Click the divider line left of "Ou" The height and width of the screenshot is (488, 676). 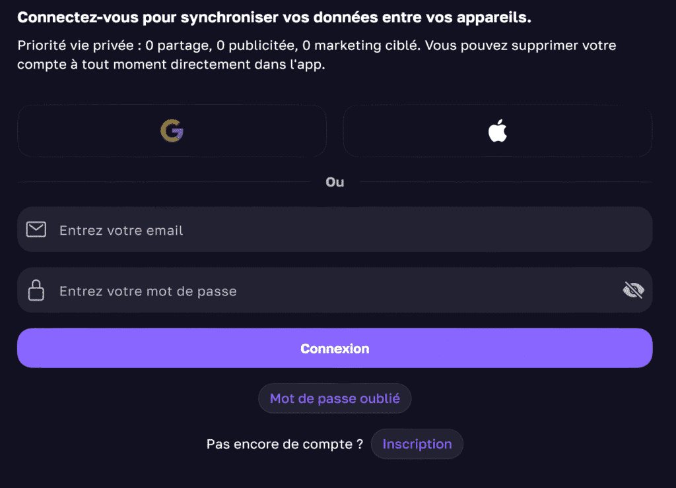[x=165, y=182]
